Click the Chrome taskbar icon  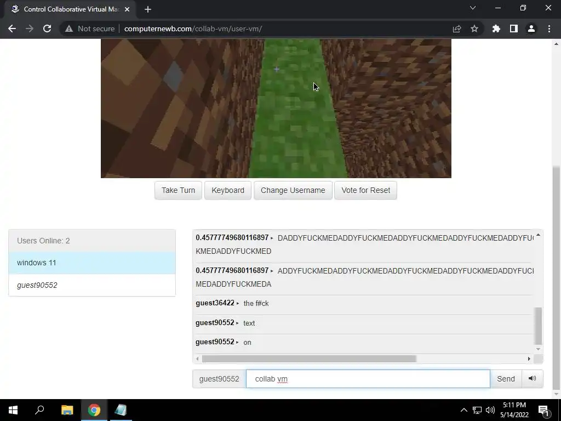94,410
